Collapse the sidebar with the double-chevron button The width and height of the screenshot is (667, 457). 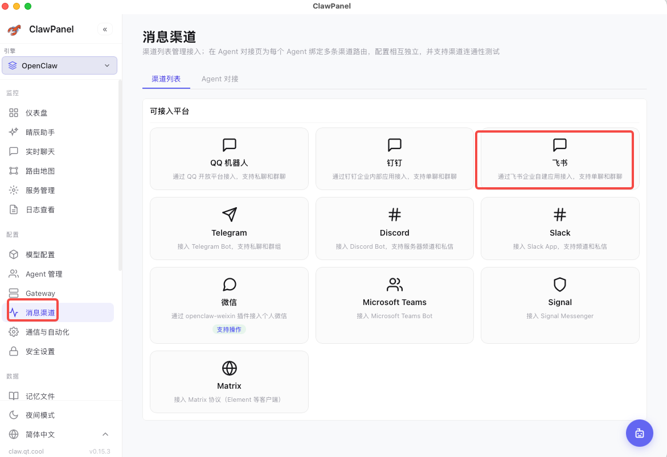pos(105,30)
